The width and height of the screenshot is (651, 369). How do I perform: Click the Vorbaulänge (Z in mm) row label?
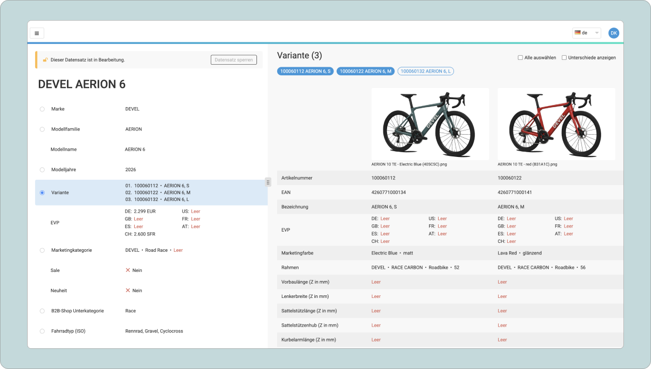(305, 282)
